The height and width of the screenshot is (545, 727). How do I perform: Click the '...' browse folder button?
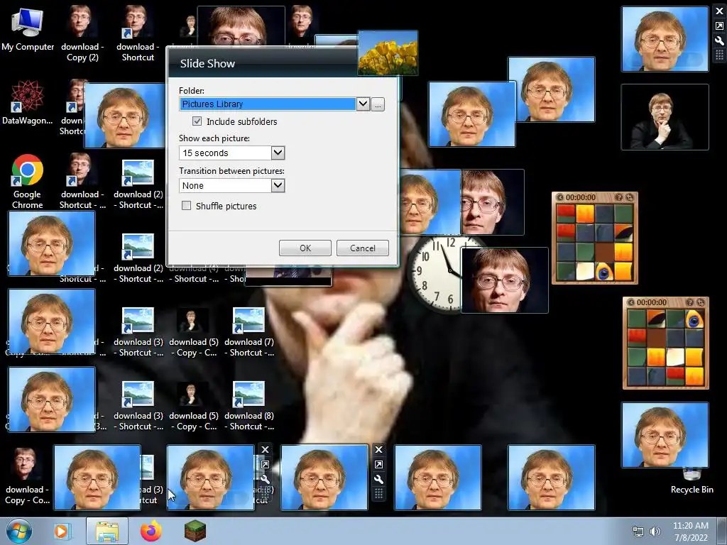coord(378,104)
